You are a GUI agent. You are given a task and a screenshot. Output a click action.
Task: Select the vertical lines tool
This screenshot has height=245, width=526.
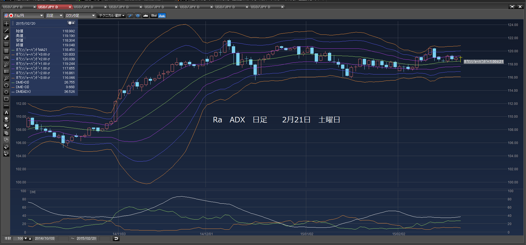point(6,71)
